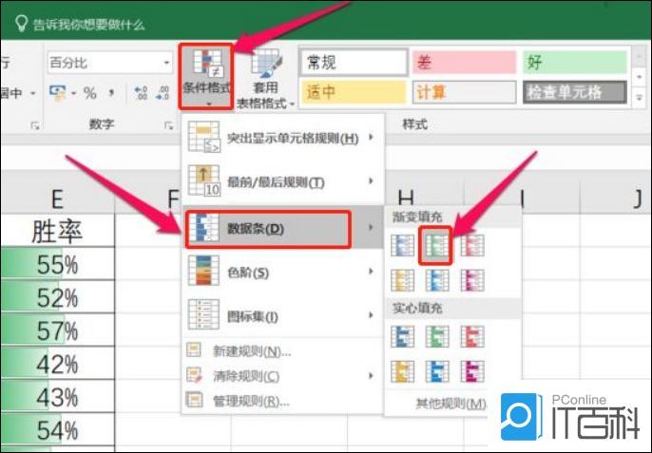Select solid fill orange data bar

click(x=403, y=371)
